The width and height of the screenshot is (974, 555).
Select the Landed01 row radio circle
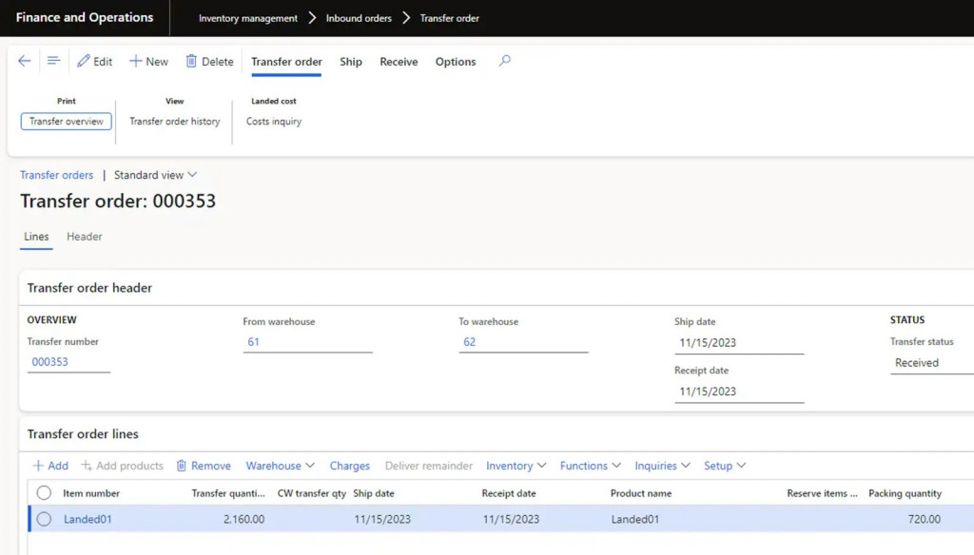tap(44, 519)
